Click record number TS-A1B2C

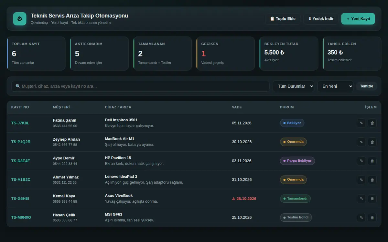21,180
